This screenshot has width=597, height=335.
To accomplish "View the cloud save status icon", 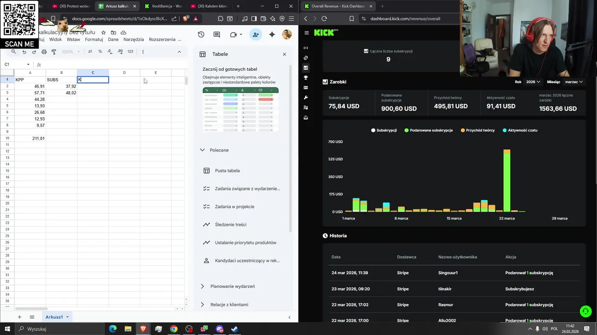I will 123,33.
